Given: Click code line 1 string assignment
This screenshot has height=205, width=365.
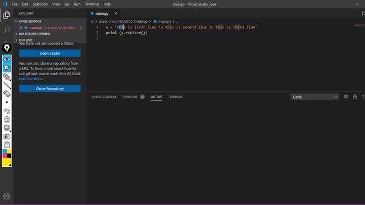Looking at the screenshot, I should point(181,27).
